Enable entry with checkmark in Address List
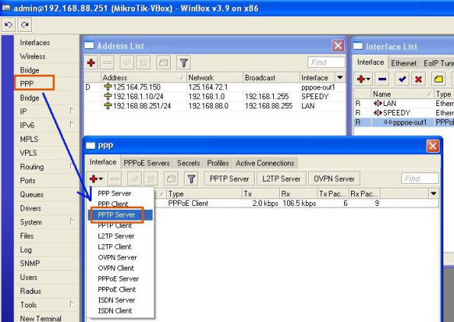 (x=127, y=63)
